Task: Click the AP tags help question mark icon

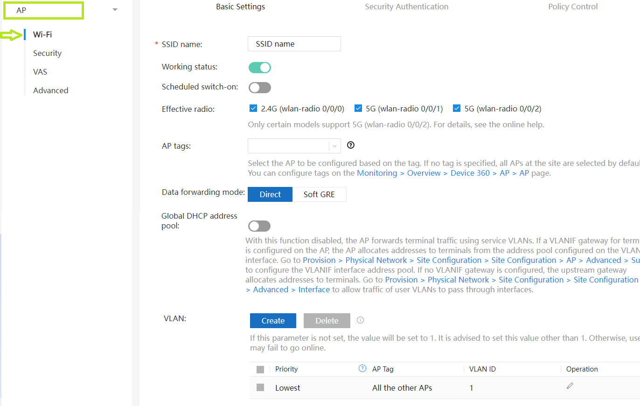Action: pos(351,145)
